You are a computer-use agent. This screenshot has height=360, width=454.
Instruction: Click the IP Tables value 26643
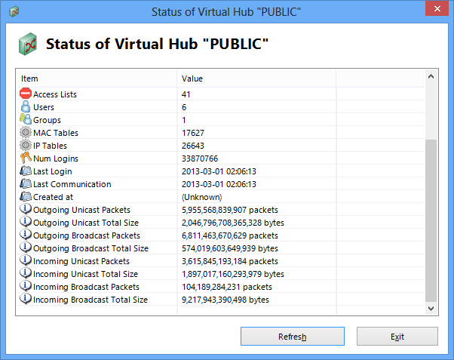coord(193,146)
